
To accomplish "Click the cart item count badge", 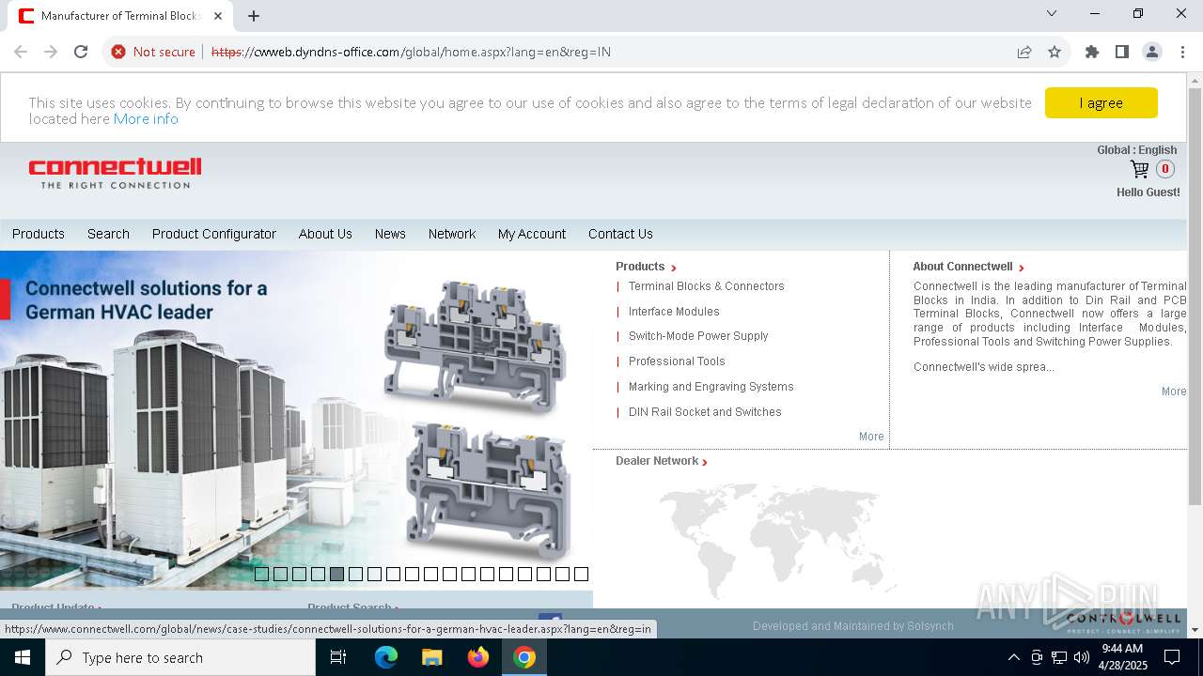I will (1165, 169).
